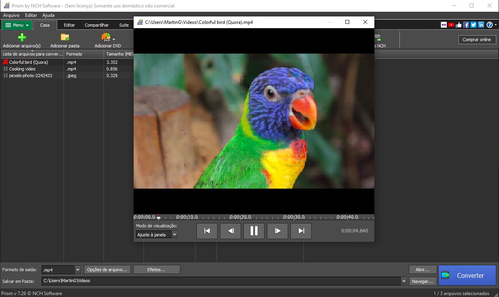Viewport: 499px width, 297px height.
Task: Expand the Modo de visualização dropdown
Action: click(175, 235)
